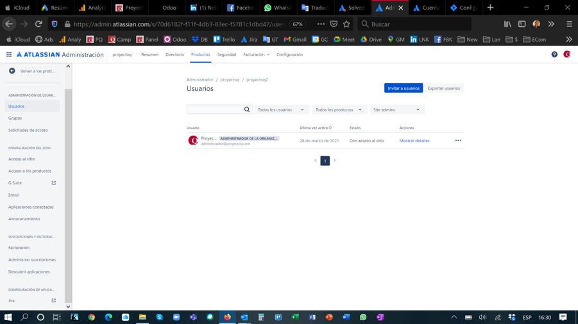Go to the previous page arrow in pagination
578x324 pixels.
coord(316,160)
